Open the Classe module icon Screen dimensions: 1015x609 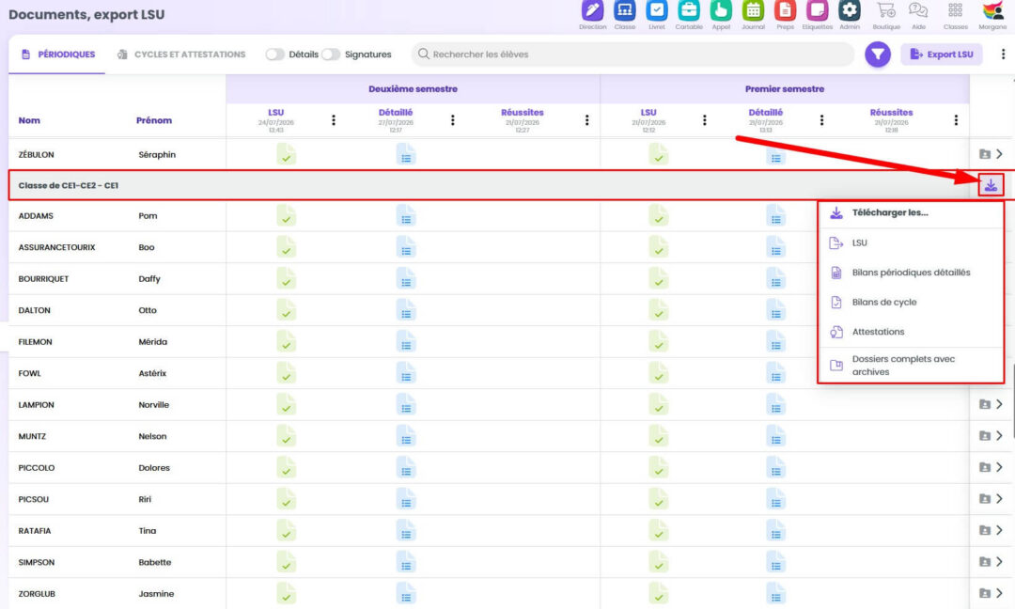(x=625, y=10)
